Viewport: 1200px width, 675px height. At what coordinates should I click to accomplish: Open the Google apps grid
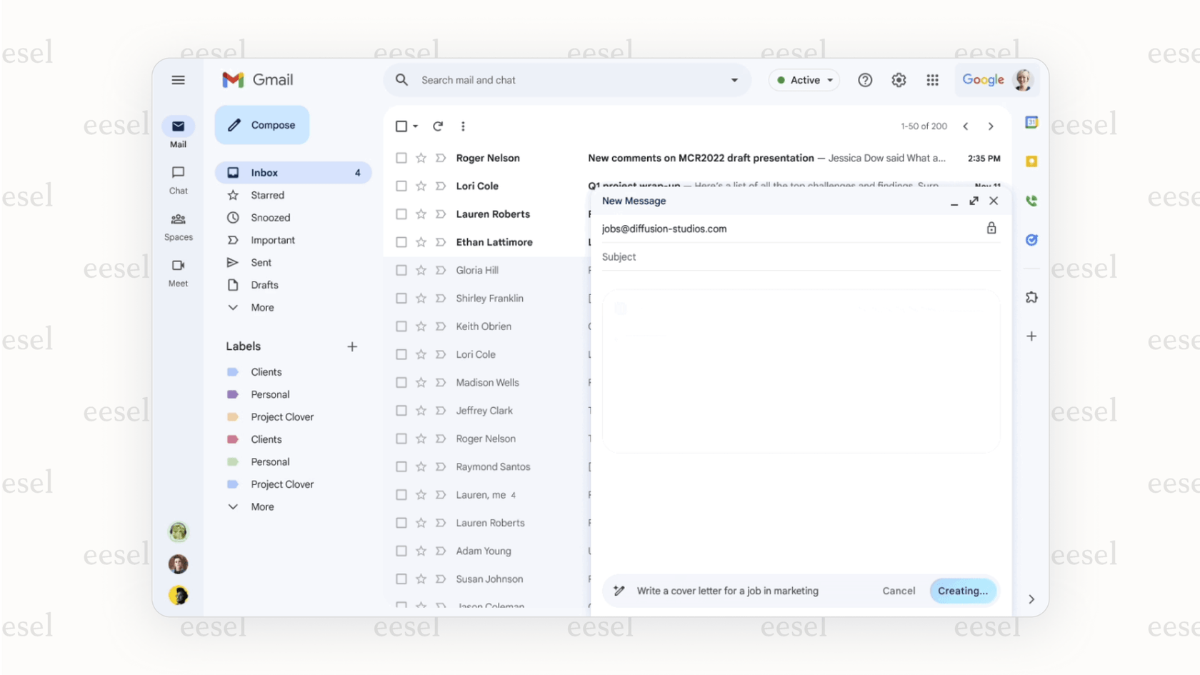pyautogui.click(x=933, y=80)
